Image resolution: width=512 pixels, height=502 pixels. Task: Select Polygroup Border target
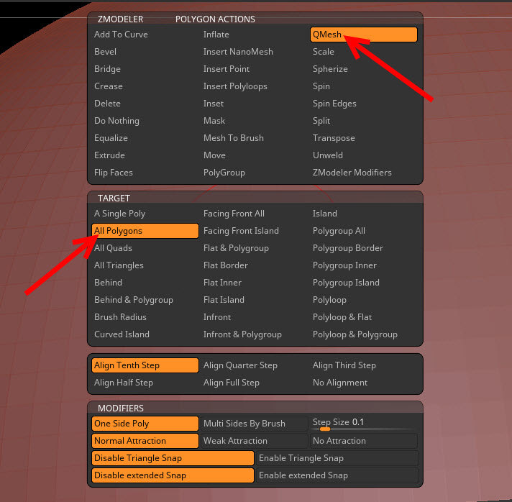(x=348, y=248)
